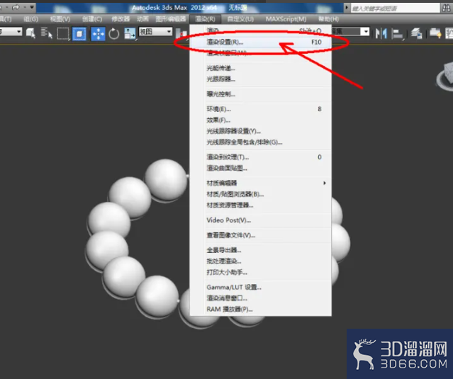453x379 pixels.
Task: Open 效果(F)... menu entry
Action: pyautogui.click(x=261, y=120)
